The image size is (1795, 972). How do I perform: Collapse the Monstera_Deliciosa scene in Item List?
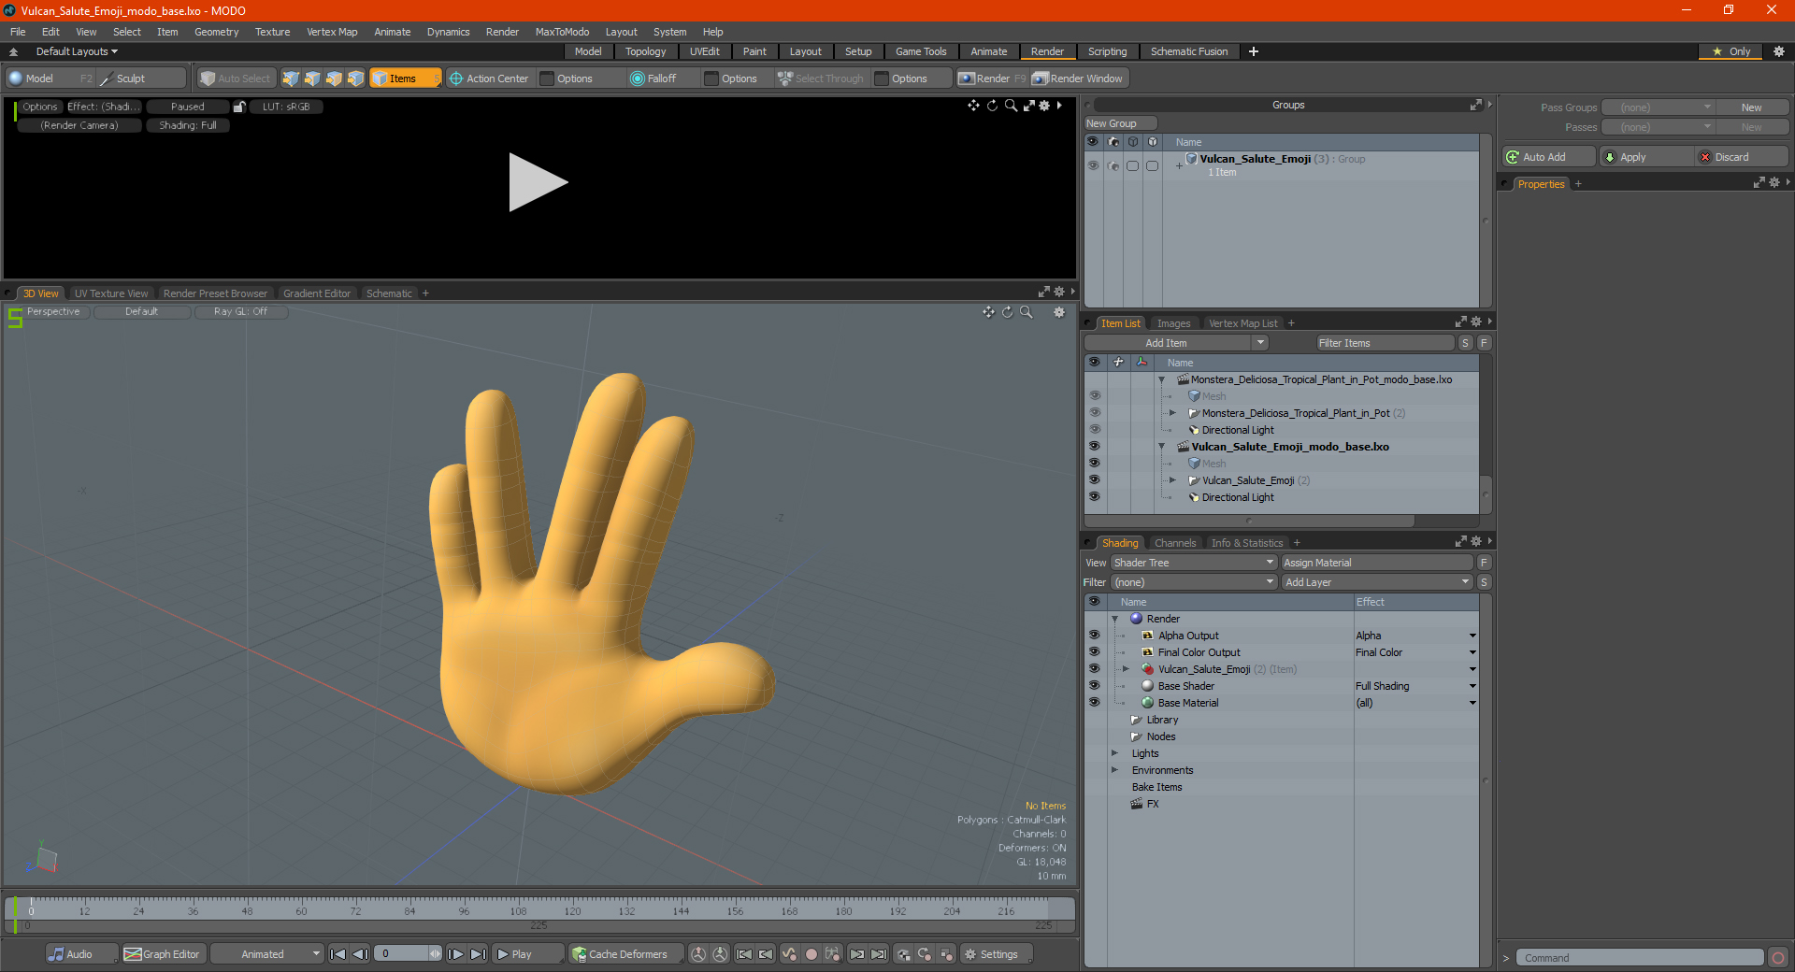[x=1161, y=379]
